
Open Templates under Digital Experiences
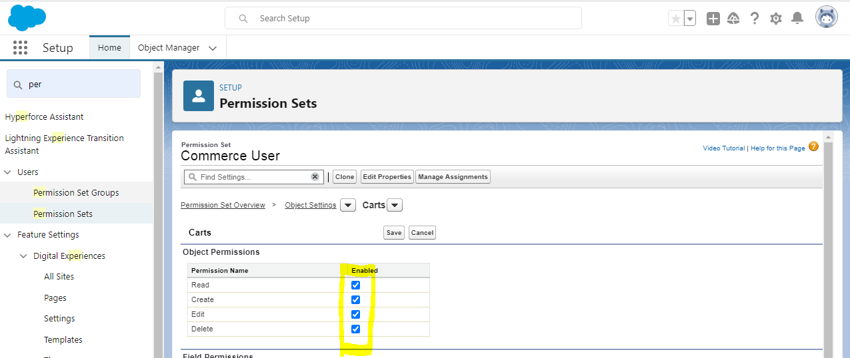[63, 339]
